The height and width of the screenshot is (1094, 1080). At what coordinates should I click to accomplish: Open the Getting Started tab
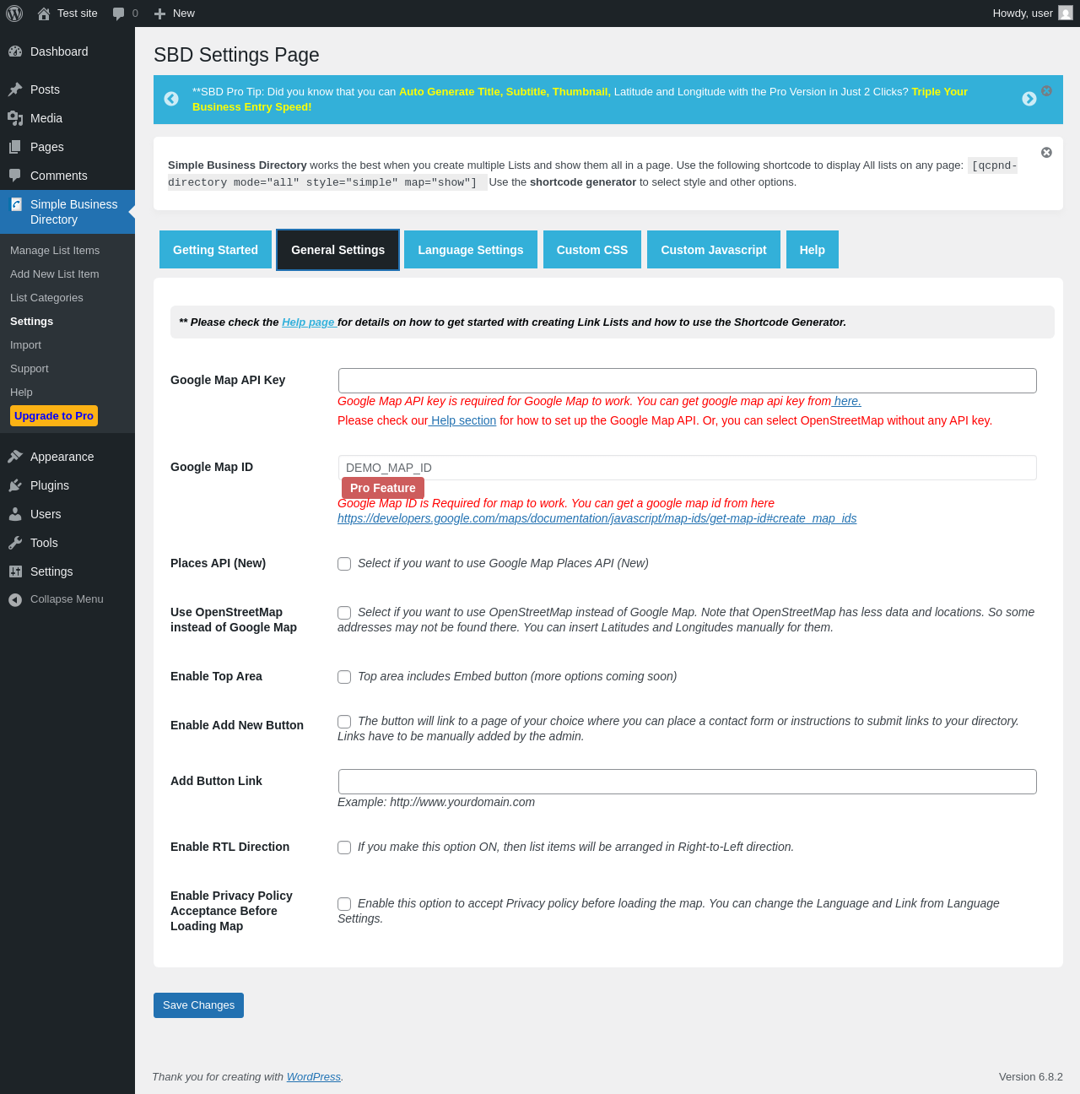click(x=215, y=250)
